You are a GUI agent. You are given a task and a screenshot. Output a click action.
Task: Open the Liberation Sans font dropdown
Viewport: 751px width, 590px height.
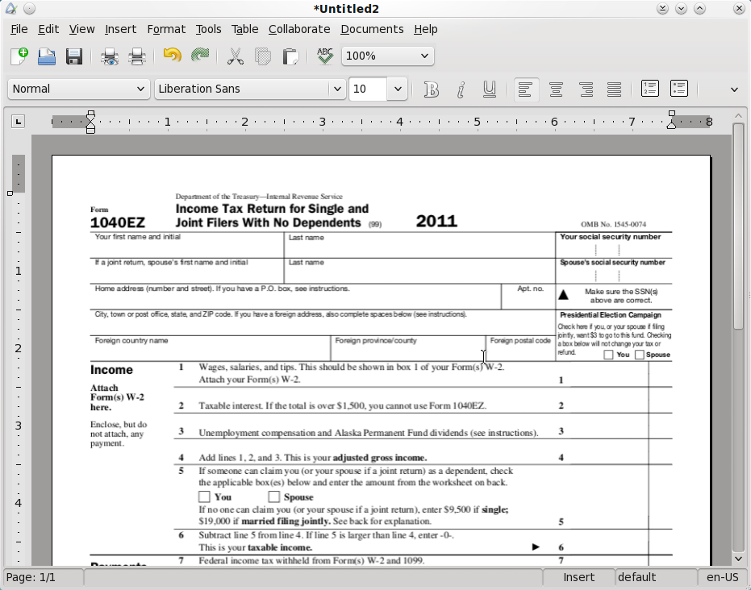[337, 89]
